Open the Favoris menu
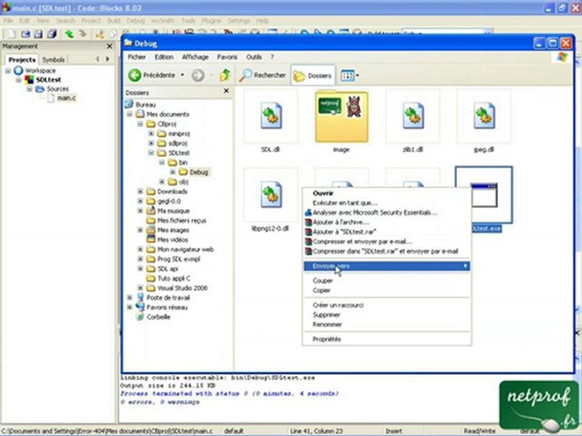Image resolution: width=582 pixels, height=436 pixels. click(x=227, y=57)
